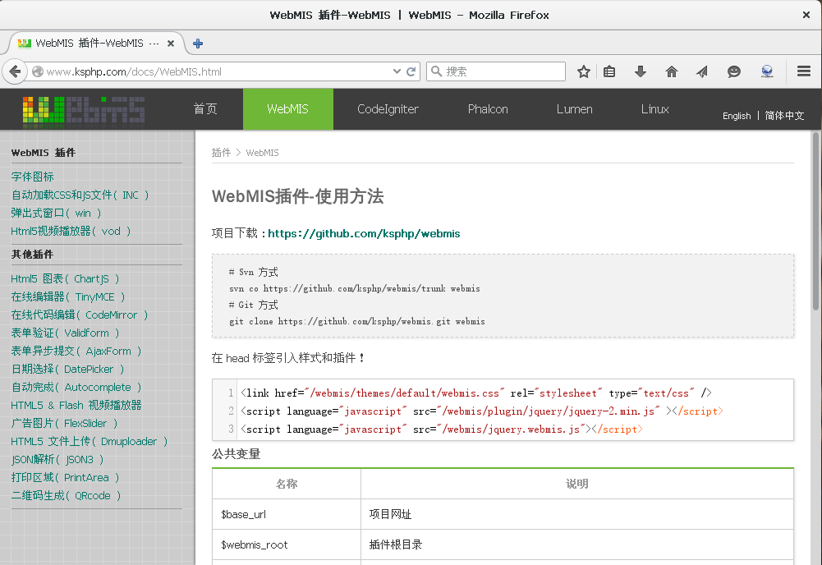Open Html5视频播放器( vod ) link
This screenshot has width=822, height=565.
point(71,231)
